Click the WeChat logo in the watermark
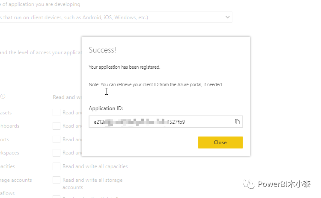The image size is (321, 198). (x=249, y=184)
